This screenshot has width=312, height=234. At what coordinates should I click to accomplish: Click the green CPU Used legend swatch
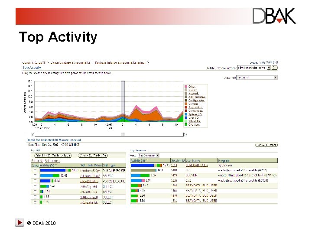186,124
